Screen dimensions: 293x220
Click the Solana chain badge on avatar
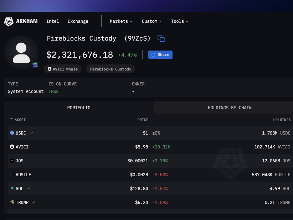click(35, 65)
